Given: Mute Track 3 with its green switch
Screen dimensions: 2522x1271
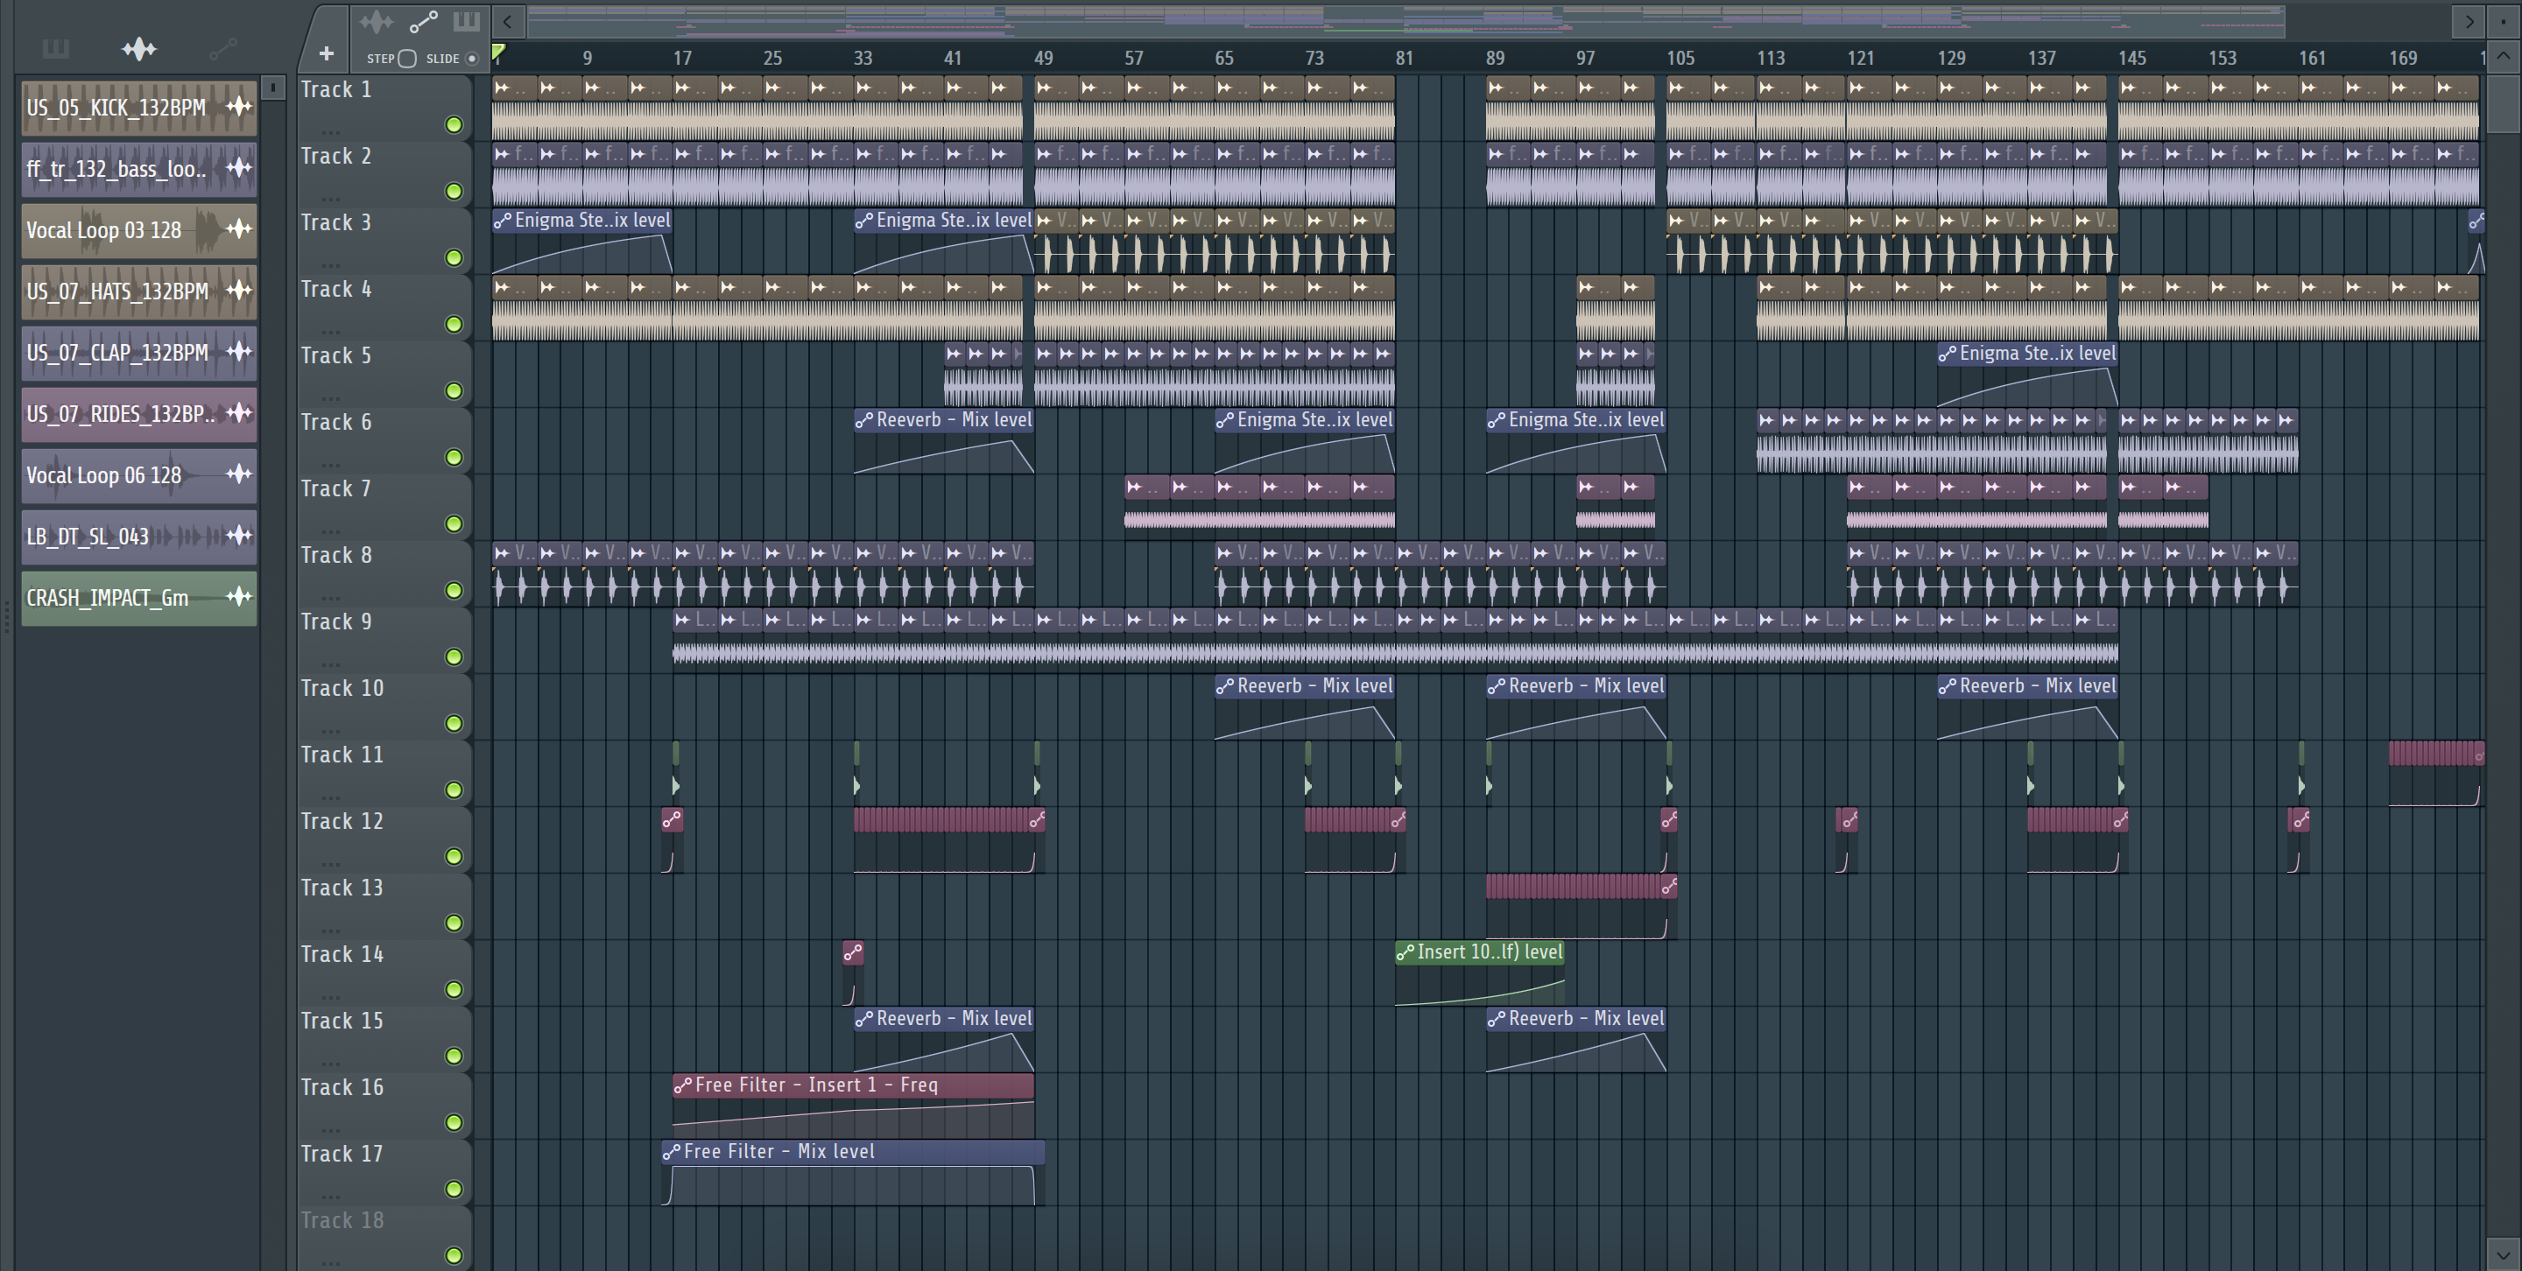Looking at the screenshot, I should pyautogui.click(x=454, y=258).
